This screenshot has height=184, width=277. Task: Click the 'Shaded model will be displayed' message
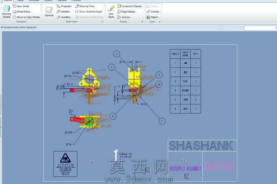tap(20, 27)
